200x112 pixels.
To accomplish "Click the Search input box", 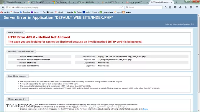I will [x=144, y=7].
